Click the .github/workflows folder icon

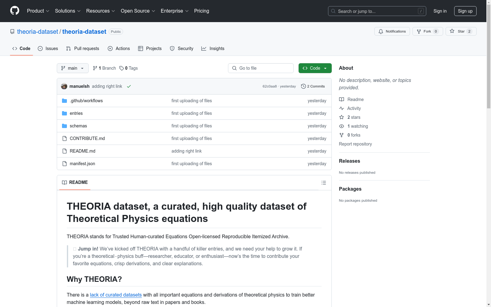[x=64, y=101]
